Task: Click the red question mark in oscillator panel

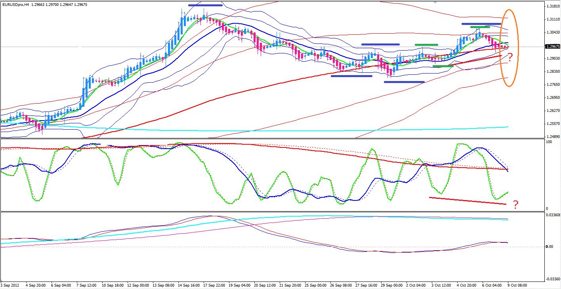Action: coord(515,204)
